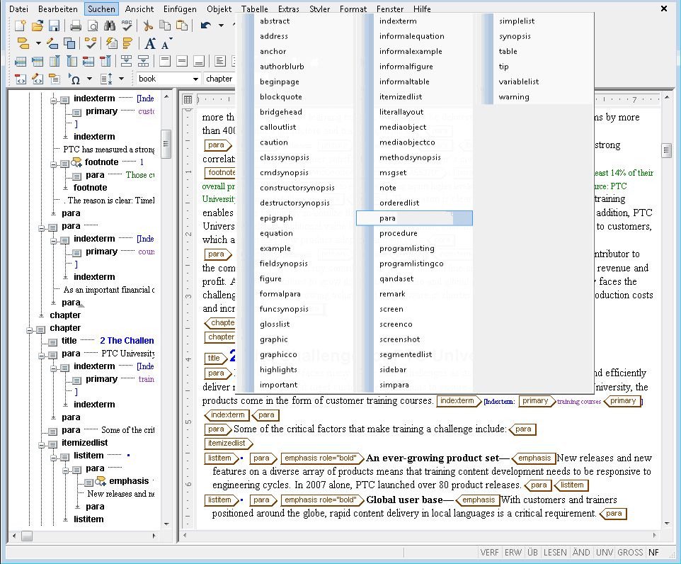Open the line spacing dropdown arrow
681x564 pixels.
point(122,79)
